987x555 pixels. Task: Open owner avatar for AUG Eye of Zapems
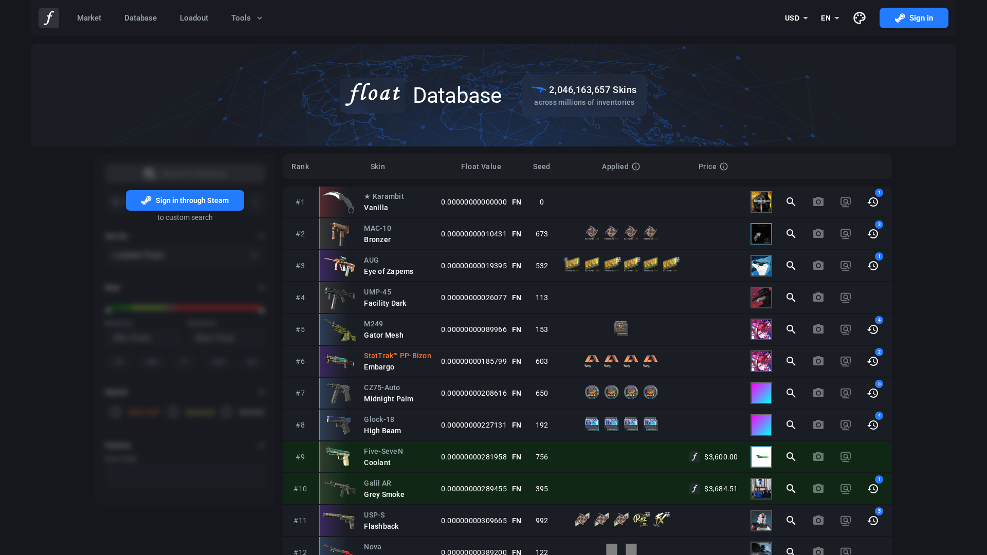click(761, 266)
